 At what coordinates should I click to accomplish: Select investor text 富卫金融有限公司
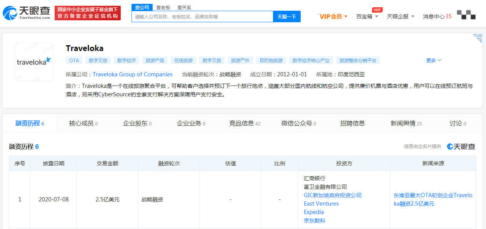pos(325,187)
